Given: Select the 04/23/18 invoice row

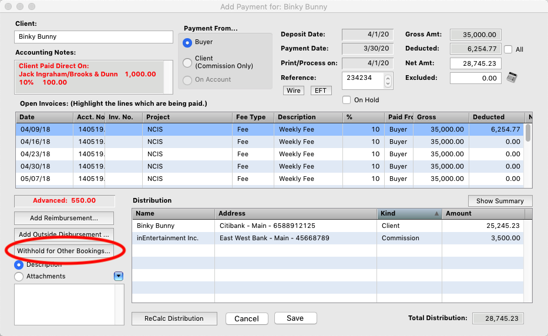Looking at the screenshot, I should (x=270, y=154).
